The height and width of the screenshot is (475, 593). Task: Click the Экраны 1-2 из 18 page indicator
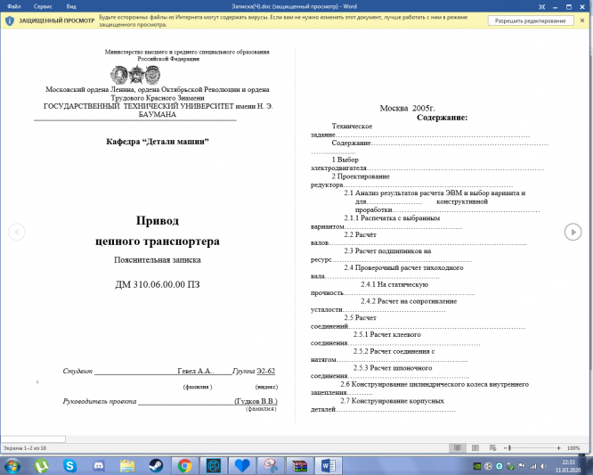click(x=25, y=447)
